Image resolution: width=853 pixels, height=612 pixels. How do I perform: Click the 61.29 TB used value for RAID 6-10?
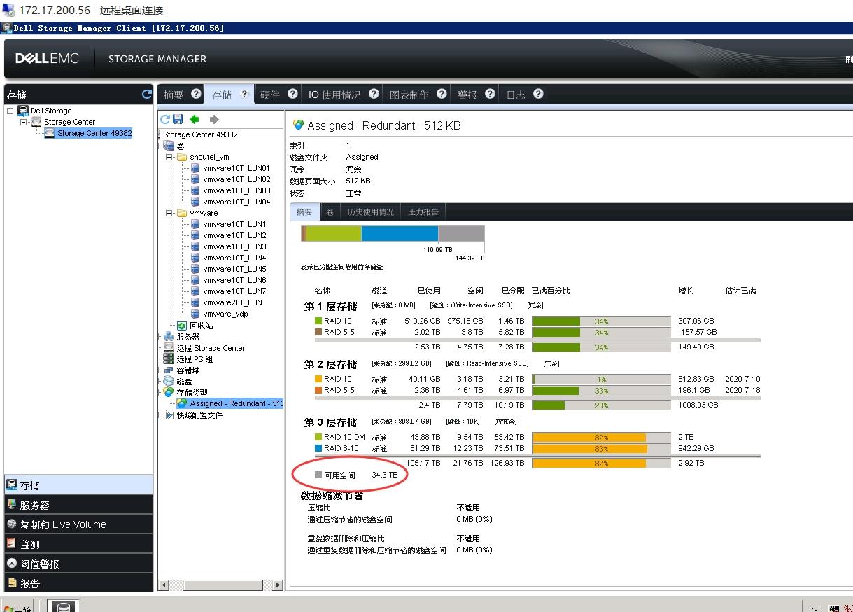tap(425, 448)
